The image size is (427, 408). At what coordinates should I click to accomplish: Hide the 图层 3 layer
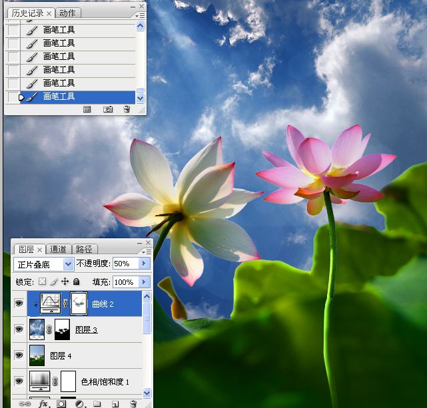(x=19, y=329)
